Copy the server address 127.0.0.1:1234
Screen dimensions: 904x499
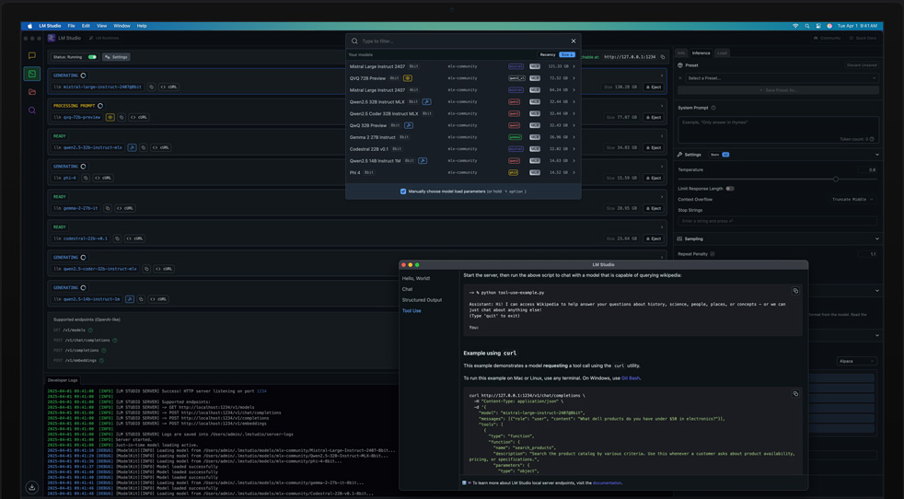tap(662, 57)
